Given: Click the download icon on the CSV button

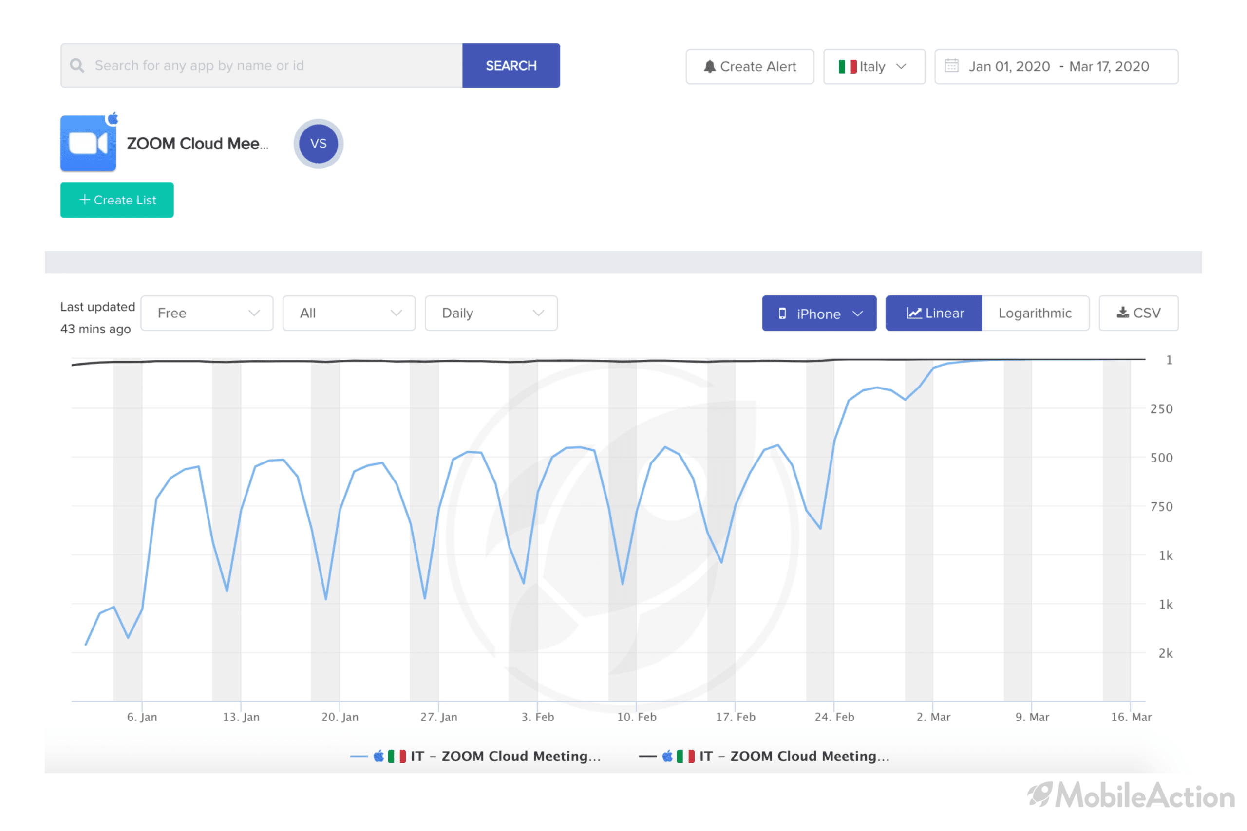Looking at the screenshot, I should coord(1122,313).
